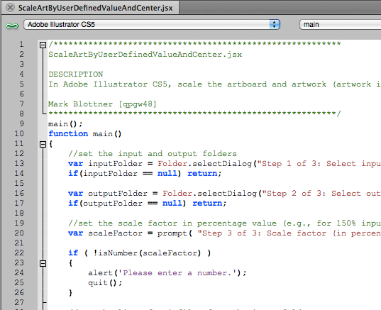Select the ScaleArtByUserDefinedValueAndCenter.jsx document tab
Image resolution: width=381 pixels, height=310 pixels.
90,8
